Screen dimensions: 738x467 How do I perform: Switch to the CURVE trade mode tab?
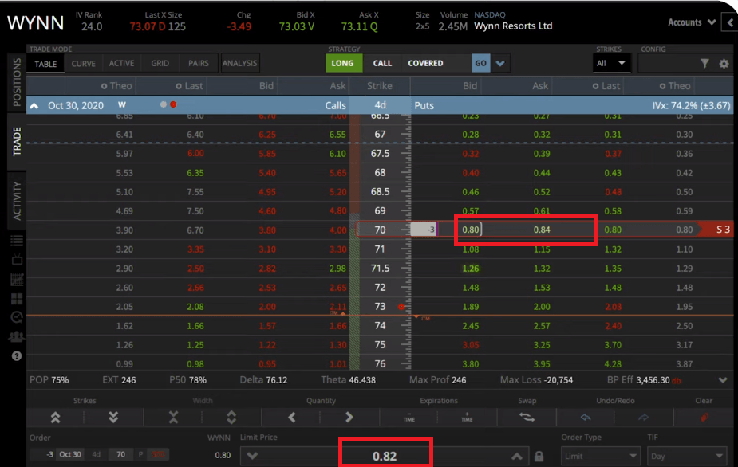tap(83, 64)
